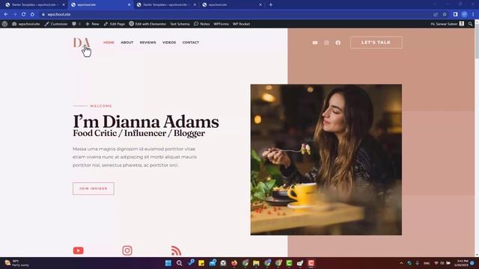Open the Chrome three-dot menu
Image resolution: width=479 pixels, height=269 pixels.
click(x=473, y=14)
